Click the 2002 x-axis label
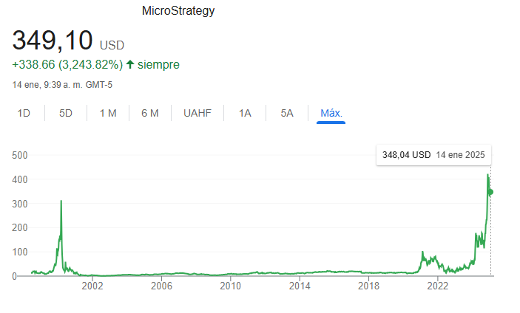This screenshot has height=313, width=520. (x=92, y=286)
